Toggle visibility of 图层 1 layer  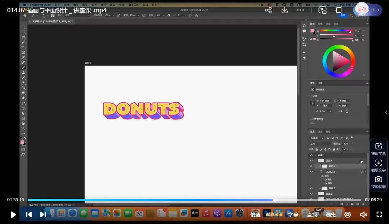tap(312, 161)
